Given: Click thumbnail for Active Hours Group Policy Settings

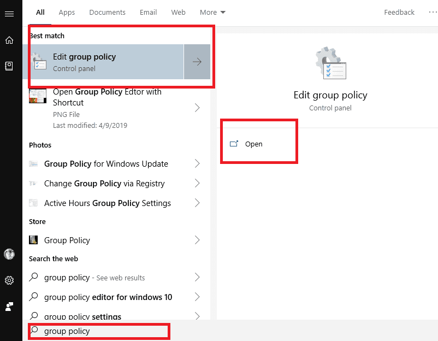Looking at the screenshot, I should pos(33,203).
